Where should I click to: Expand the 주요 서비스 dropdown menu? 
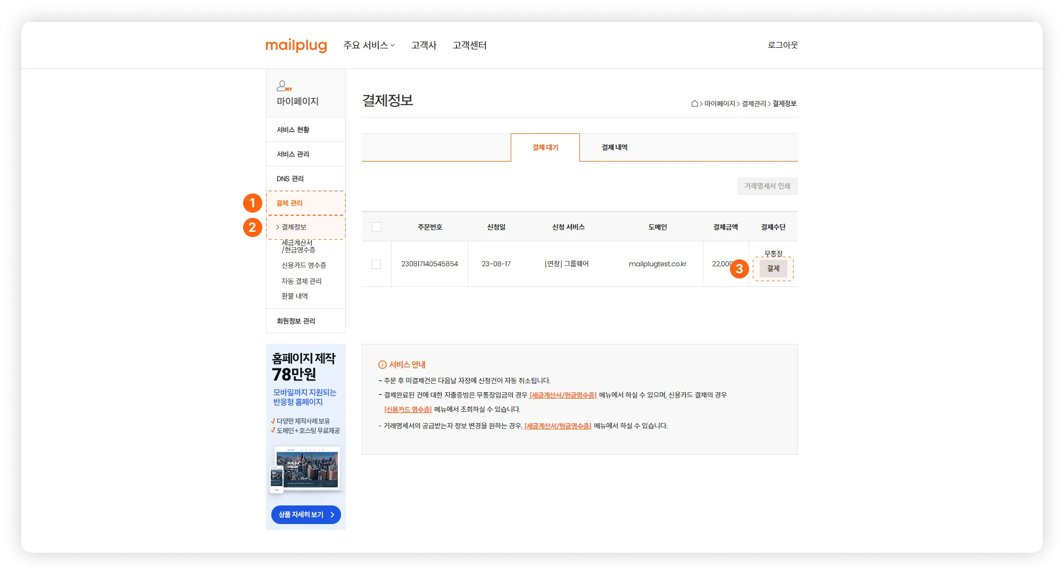coord(369,45)
